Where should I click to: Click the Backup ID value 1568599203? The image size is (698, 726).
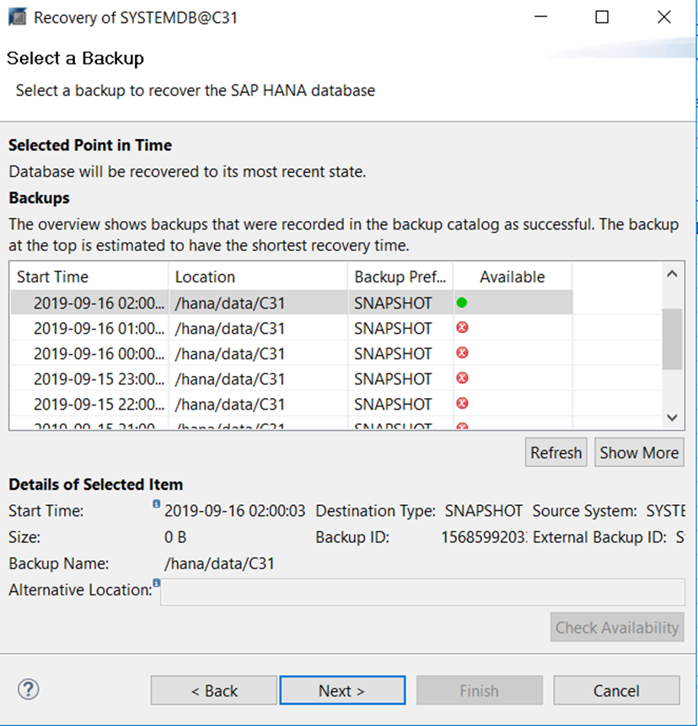[x=483, y=537]
